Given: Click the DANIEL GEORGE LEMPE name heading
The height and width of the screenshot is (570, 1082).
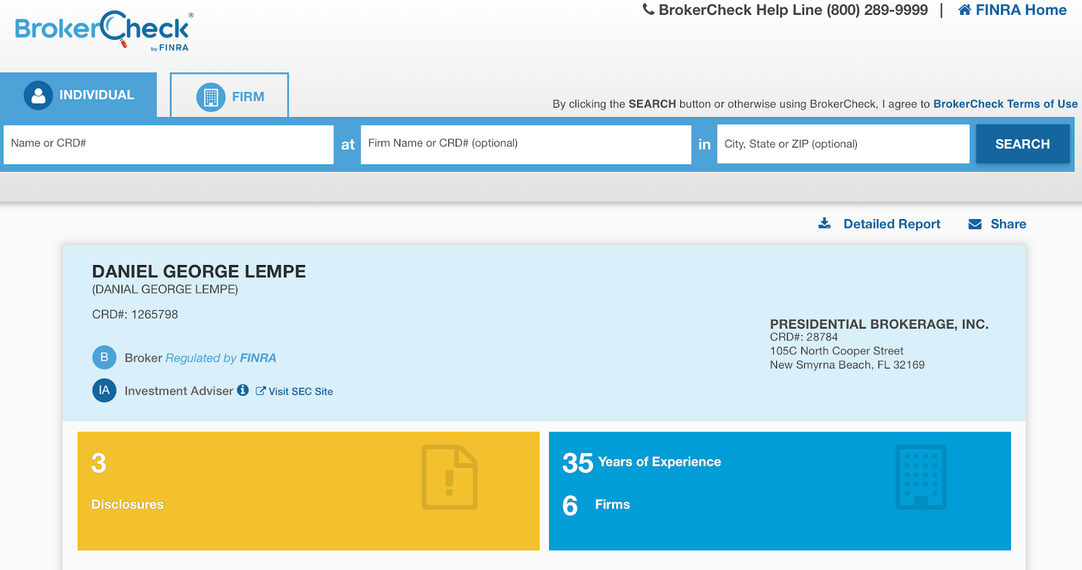Looking at the screenshot, I should (199, 272).
